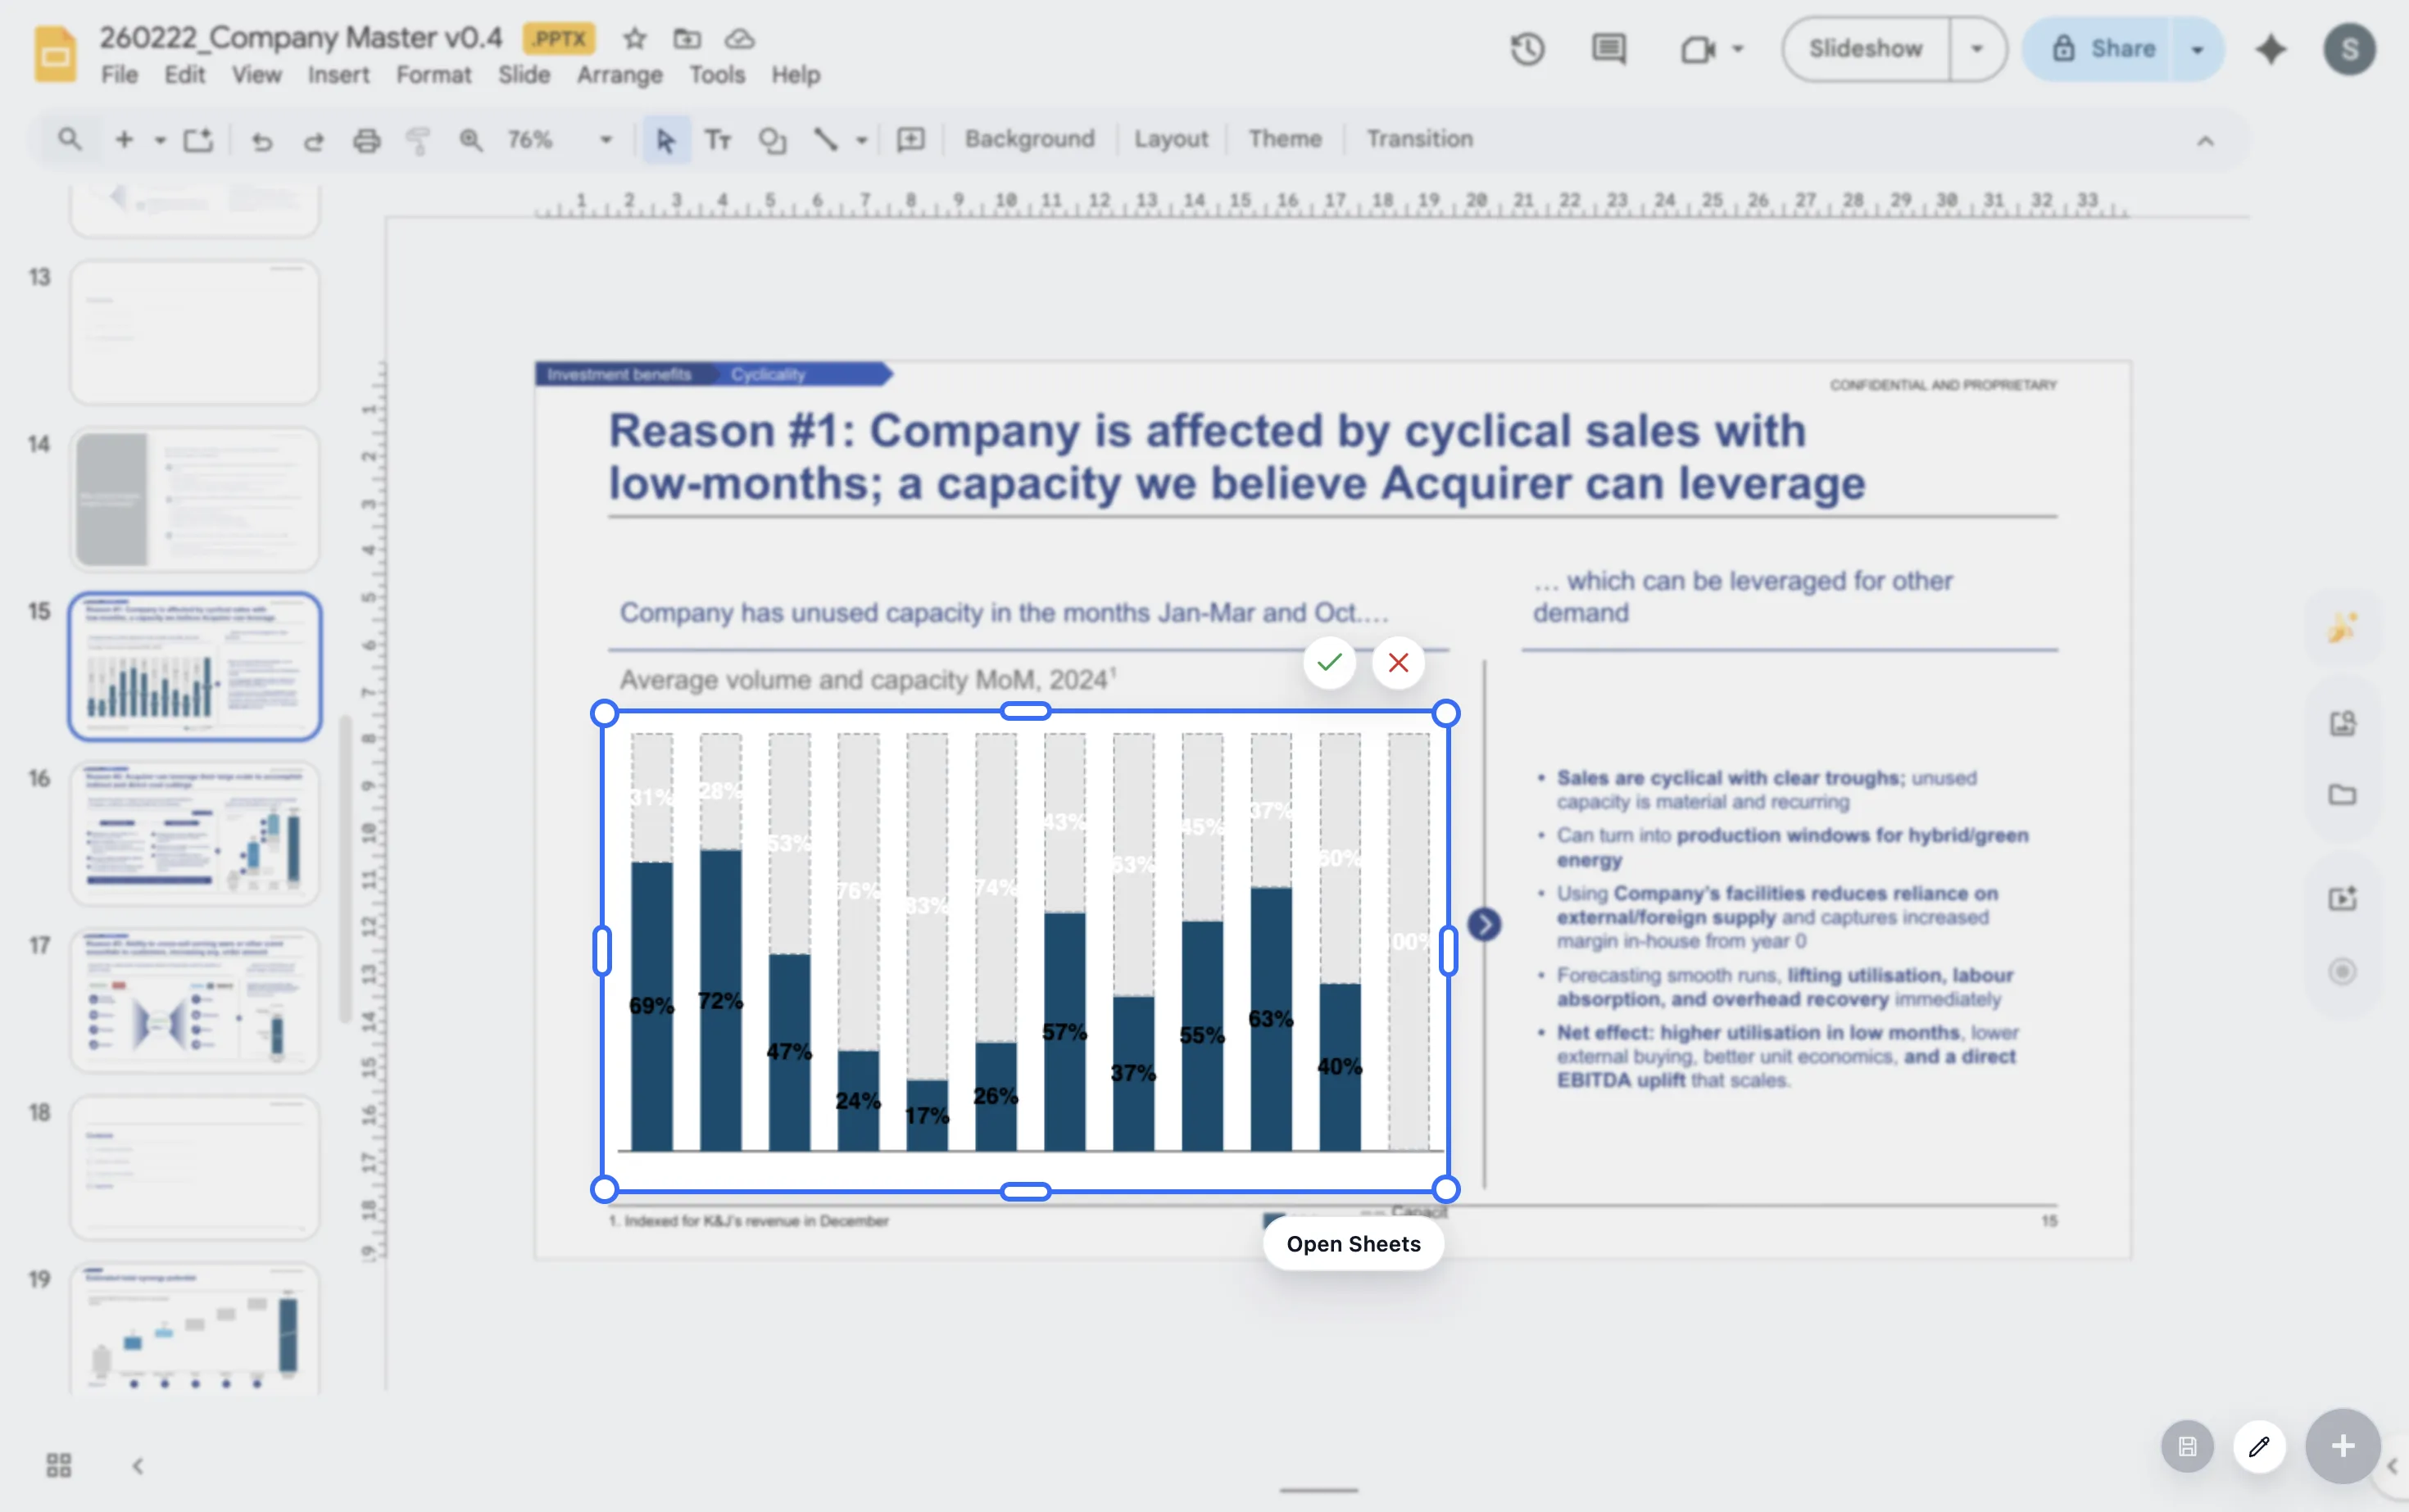Click the Paint format tool
The width and height of the screenshot is (2409, 1512).
point(417,140)
